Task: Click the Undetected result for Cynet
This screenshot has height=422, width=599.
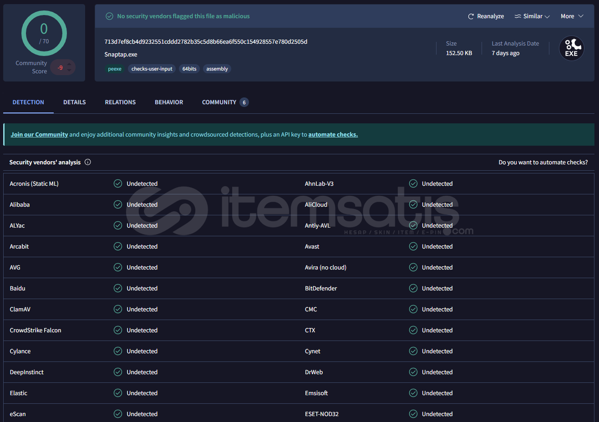Action: [437, 351]
